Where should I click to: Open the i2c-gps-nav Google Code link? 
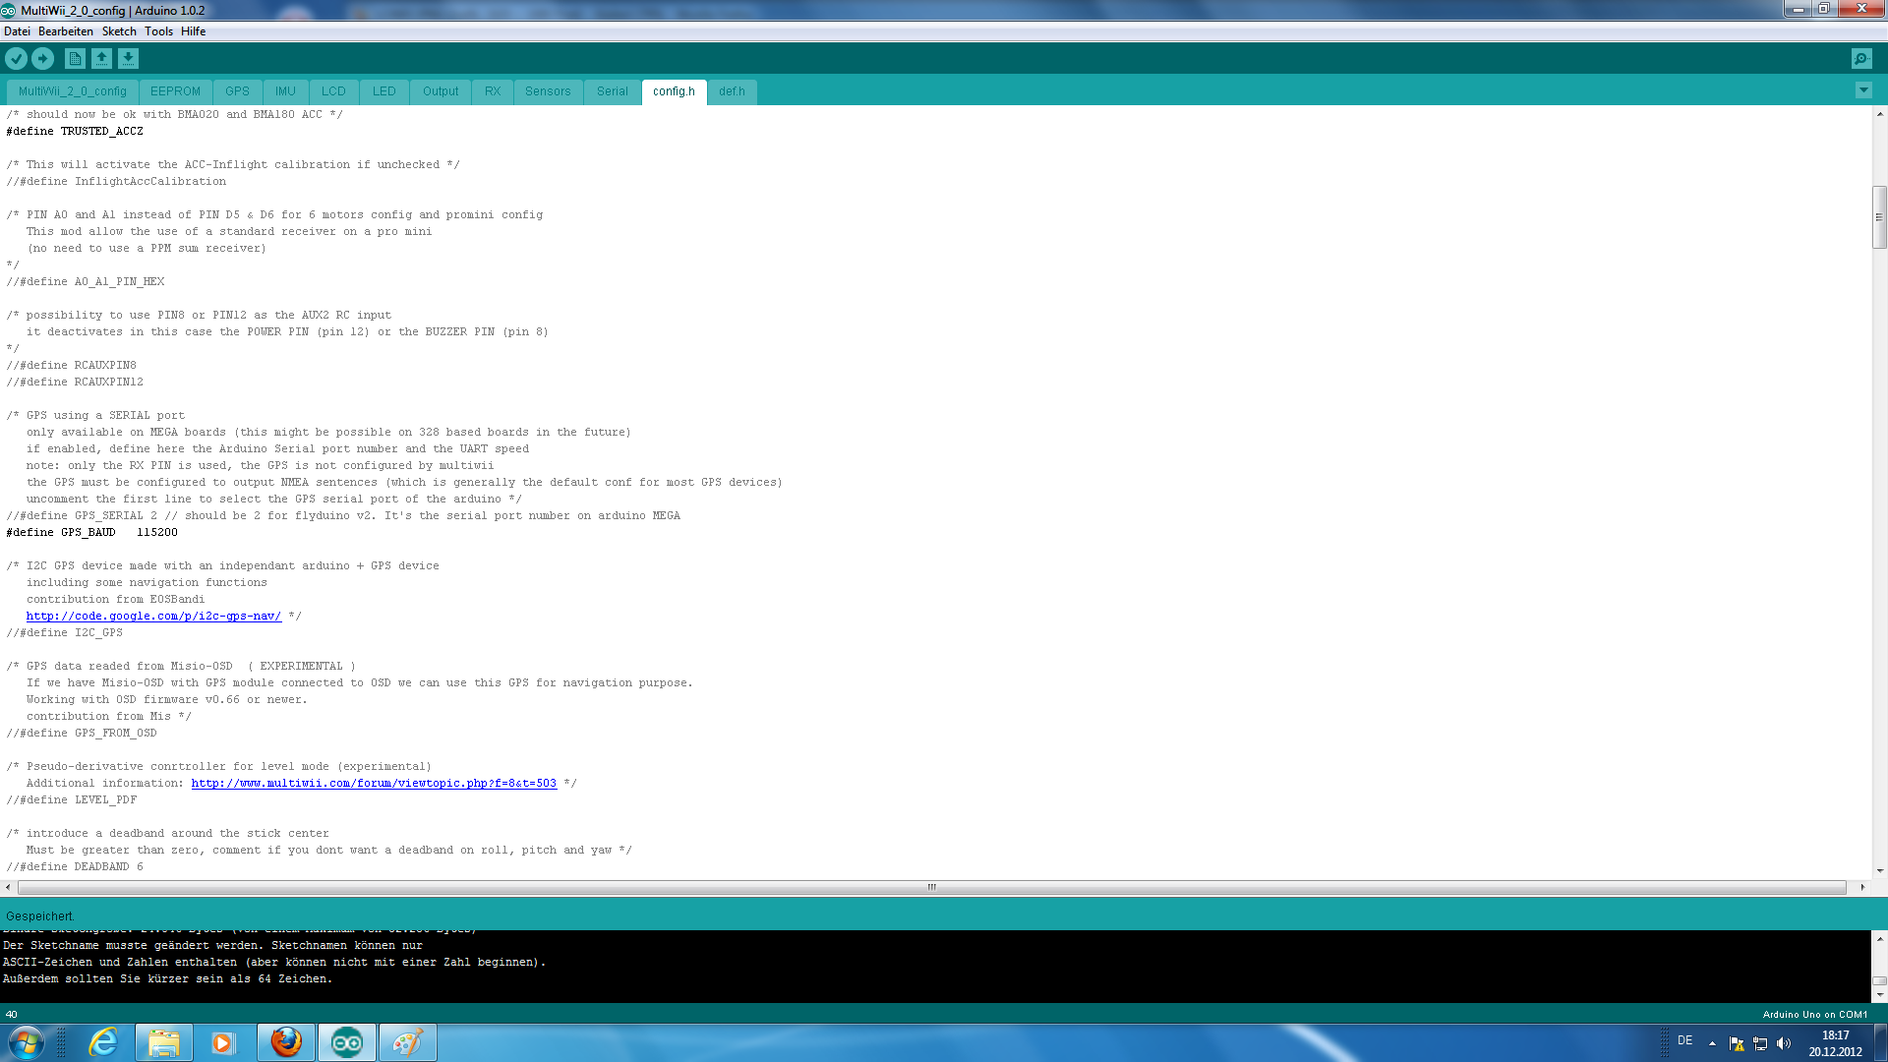(x=153, y=617)
